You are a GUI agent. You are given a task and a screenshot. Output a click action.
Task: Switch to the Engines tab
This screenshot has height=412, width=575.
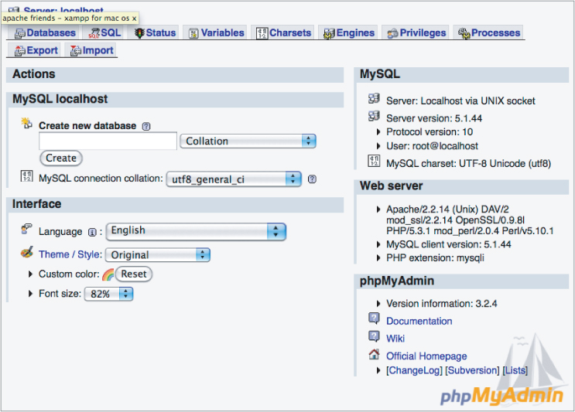349,33
